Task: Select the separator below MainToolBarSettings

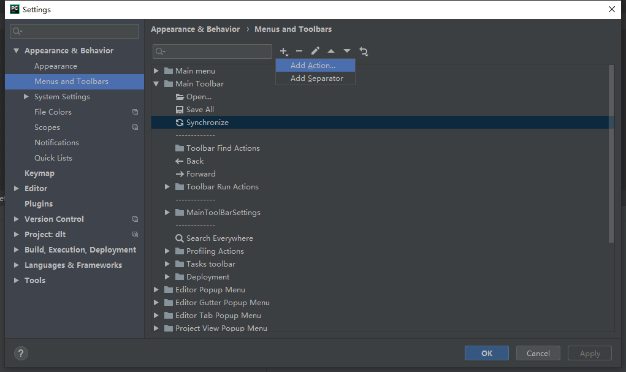Action: tap(195, 226)
